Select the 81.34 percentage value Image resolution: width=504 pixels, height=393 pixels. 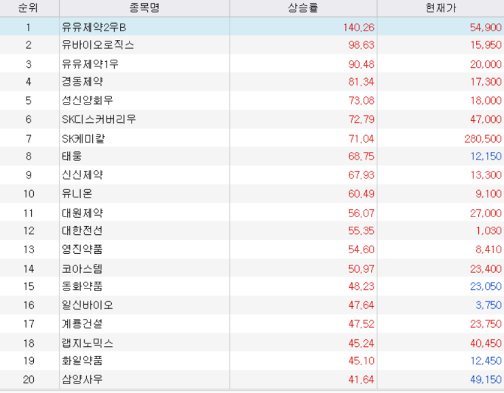coord(362,81)
